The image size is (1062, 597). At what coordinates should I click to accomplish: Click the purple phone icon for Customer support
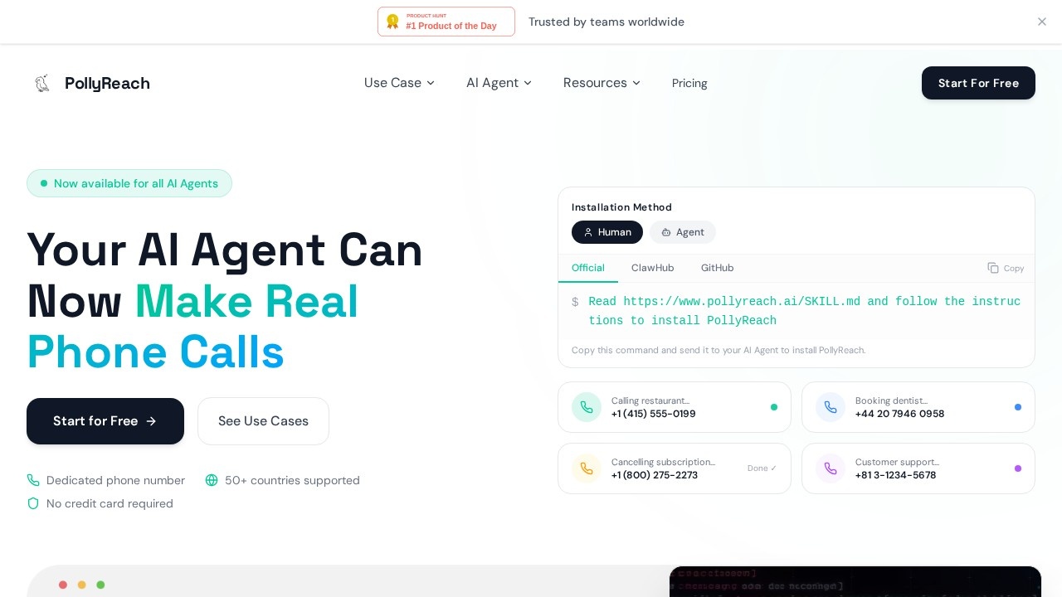pyautogui.click(x=831, y=468)
